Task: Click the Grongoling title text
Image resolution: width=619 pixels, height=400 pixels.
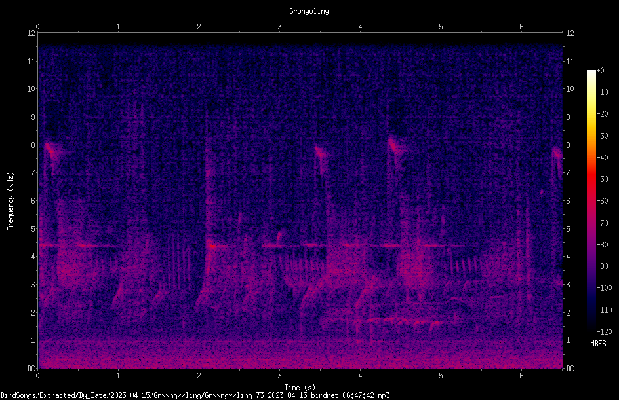Action: coord(309,11)
